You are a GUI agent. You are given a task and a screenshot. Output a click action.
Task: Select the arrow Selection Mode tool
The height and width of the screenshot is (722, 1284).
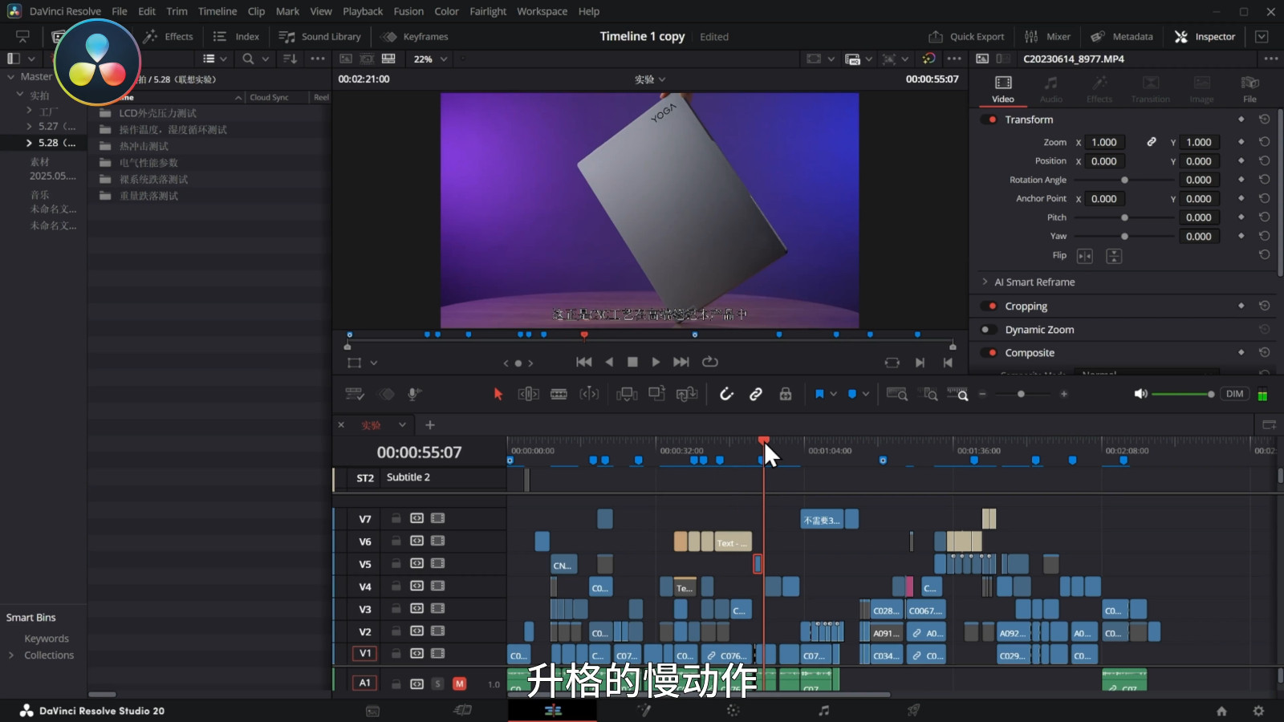[x=498, y=394]
